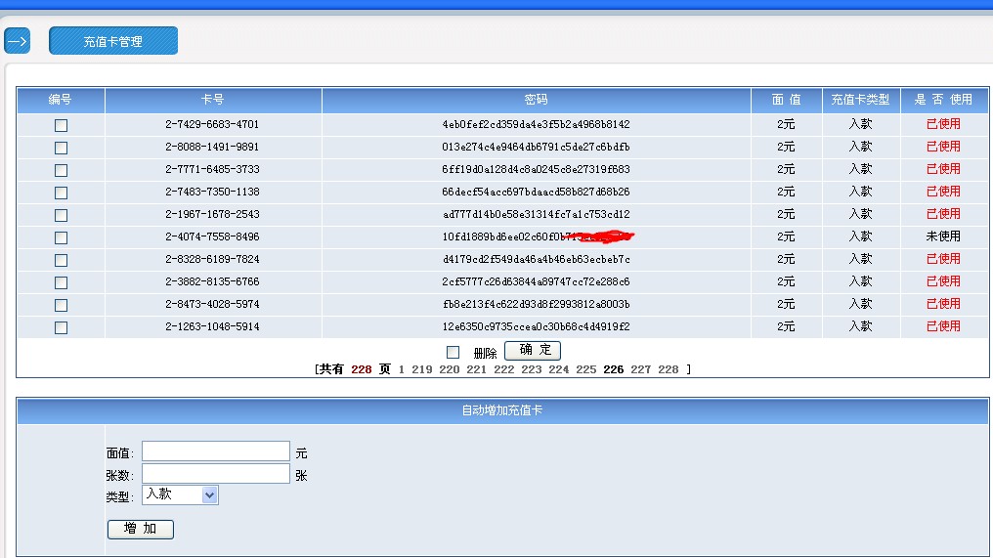Go to page 219
The height and width of the screenshot is (558, 993).
(x=422, y=369)
